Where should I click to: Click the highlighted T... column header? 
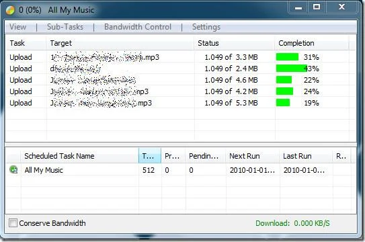click(150, 156)
